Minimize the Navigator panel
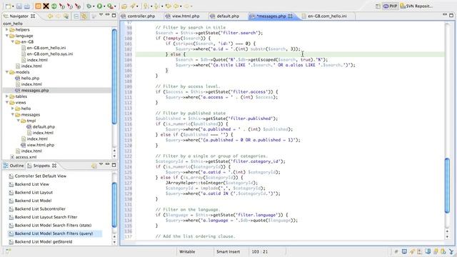Screen dimensions: 457x257 pos(107,14)
